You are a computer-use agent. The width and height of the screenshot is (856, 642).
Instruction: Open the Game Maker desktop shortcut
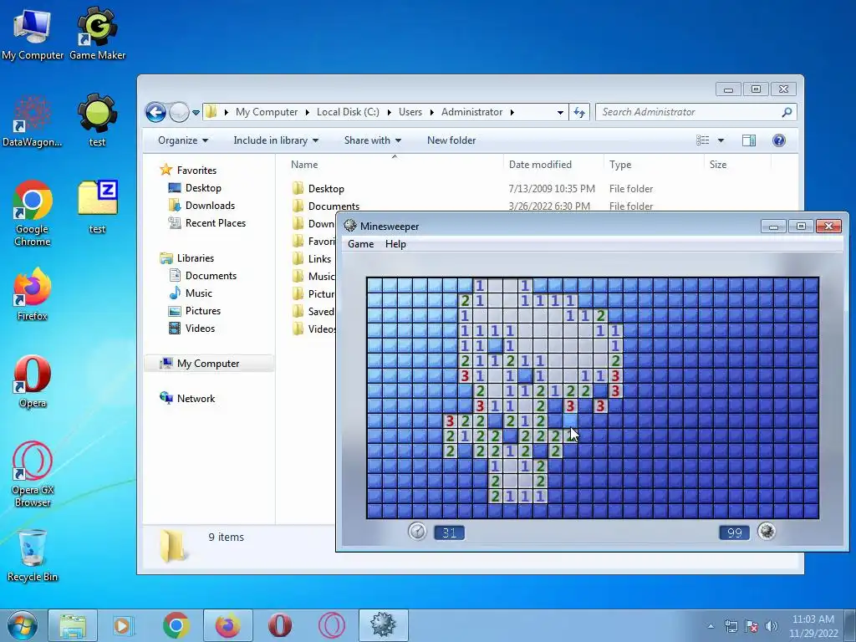pyautogui.click(x=97, y=33)
